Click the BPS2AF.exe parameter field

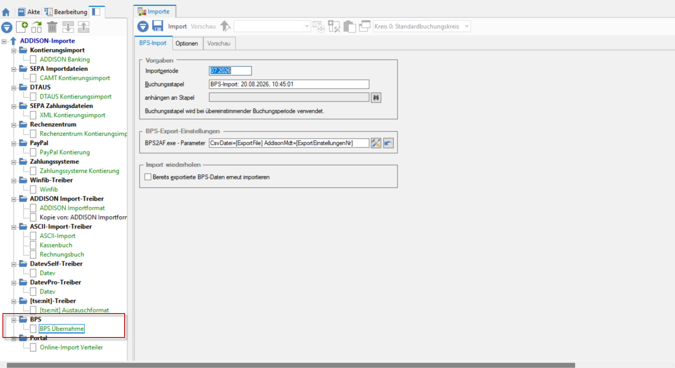289,143
